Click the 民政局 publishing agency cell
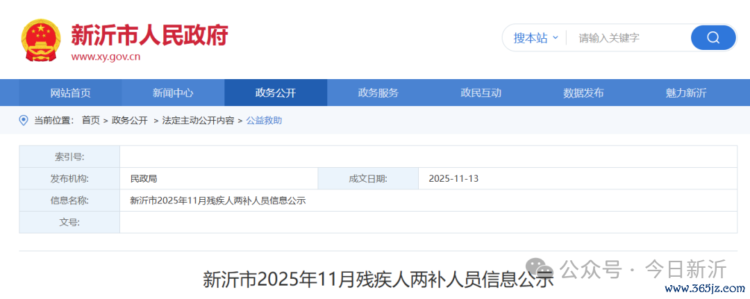This screenshot has width=750, height=299. (144, 178)
